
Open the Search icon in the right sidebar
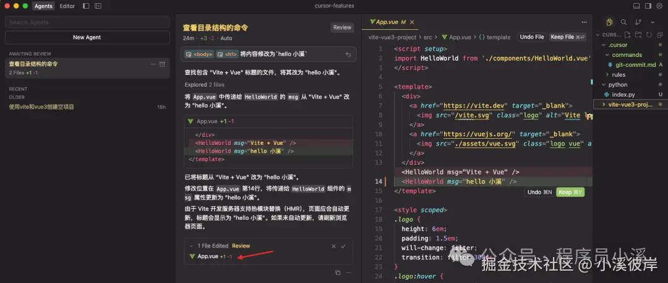[x=623, y=22]
